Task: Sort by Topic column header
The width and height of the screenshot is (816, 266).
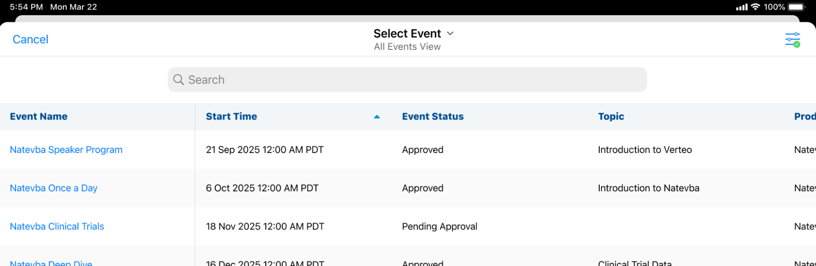Action: coord(611,117)
